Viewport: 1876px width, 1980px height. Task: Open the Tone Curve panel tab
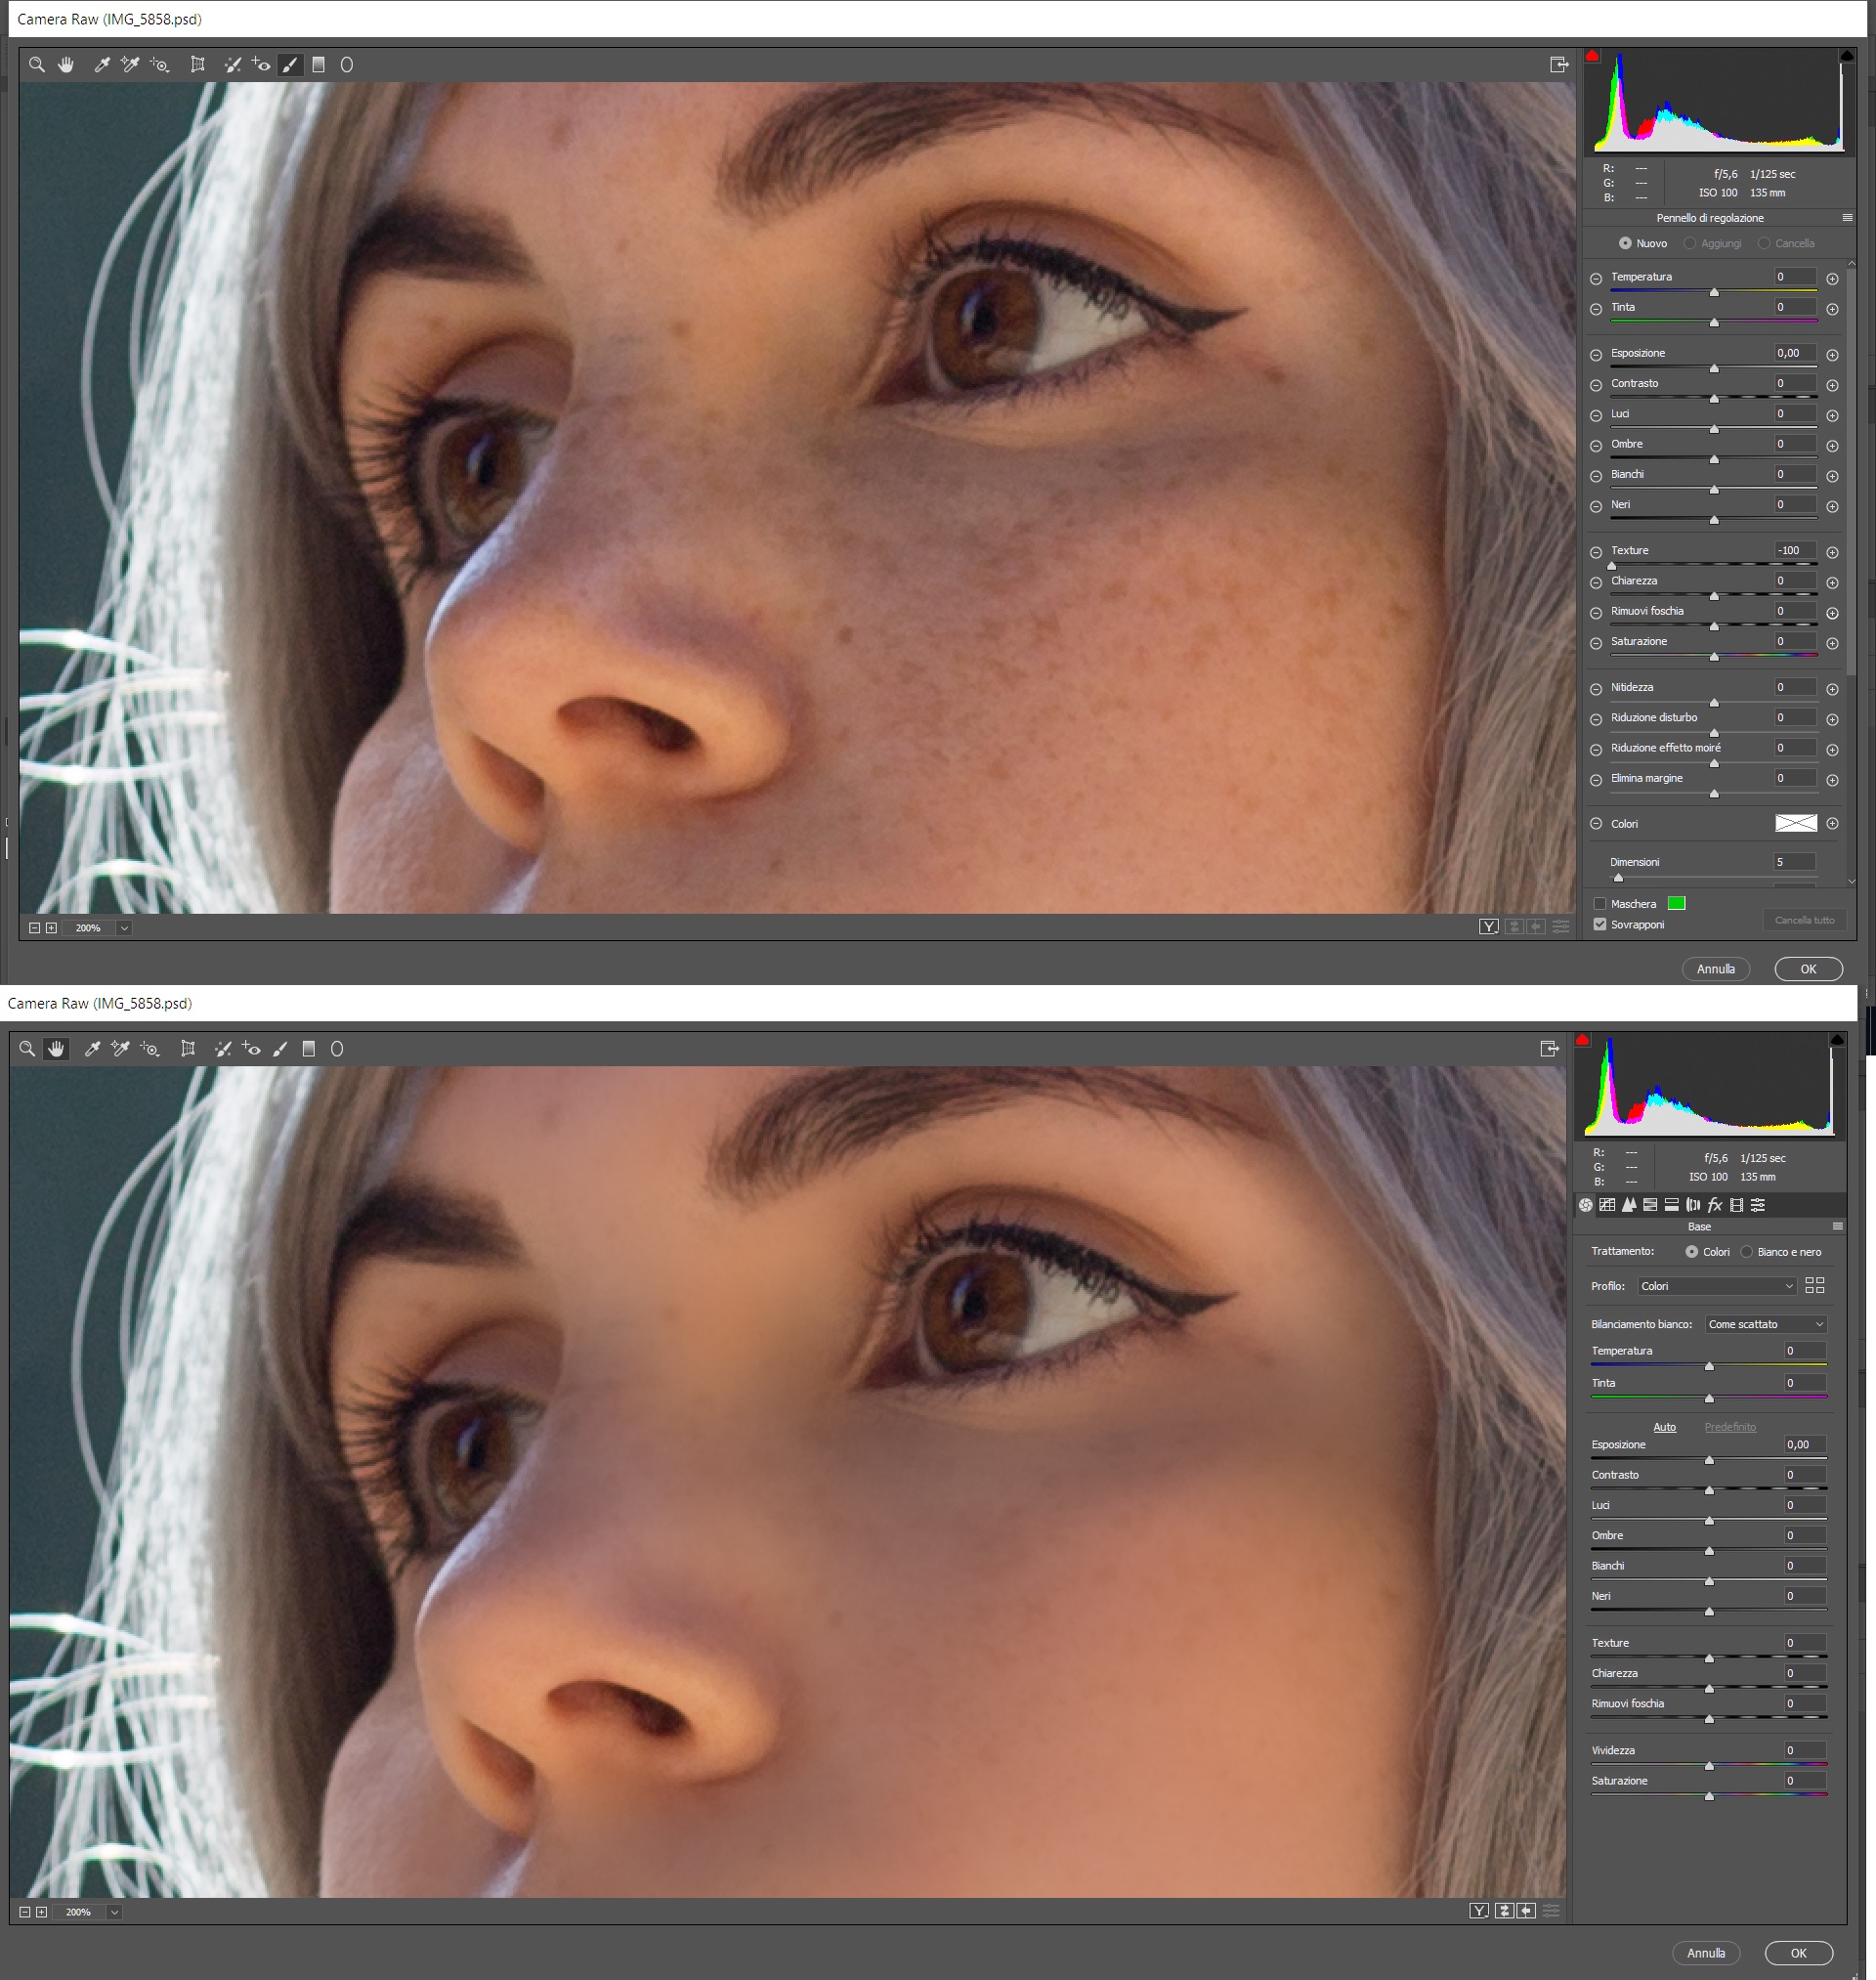pos(1608,1205)
